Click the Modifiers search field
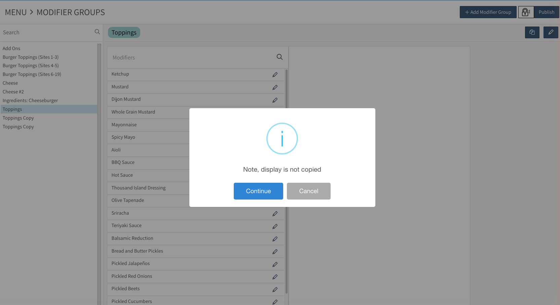560x305 pixels. tap(192, 57)
